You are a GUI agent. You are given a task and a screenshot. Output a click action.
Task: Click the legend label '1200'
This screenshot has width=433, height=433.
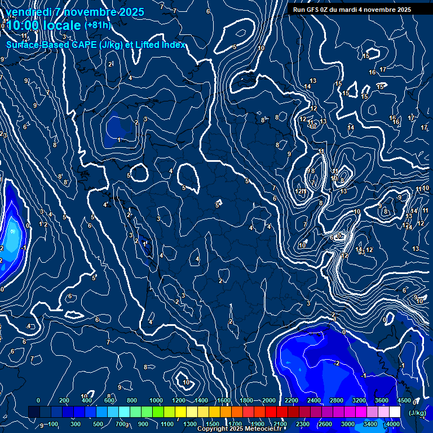point(179,400)
